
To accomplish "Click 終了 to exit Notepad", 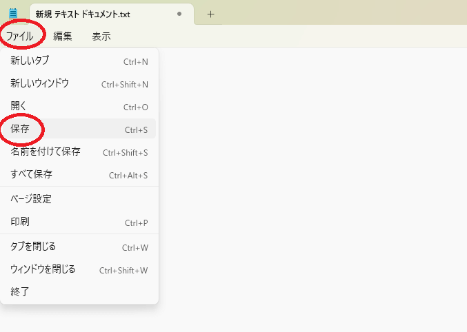I will pos(79,291).
